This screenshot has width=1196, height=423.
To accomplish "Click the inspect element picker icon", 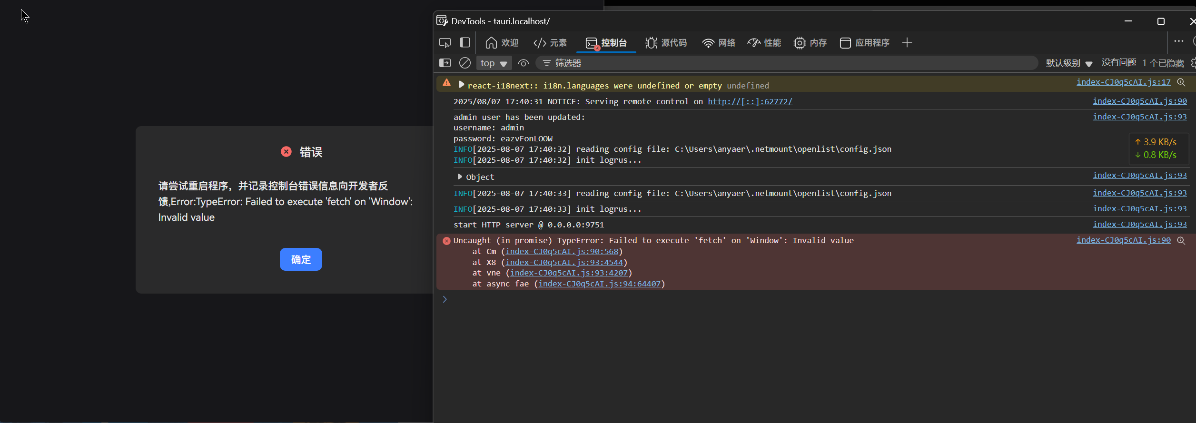I will tap(445, 43).
